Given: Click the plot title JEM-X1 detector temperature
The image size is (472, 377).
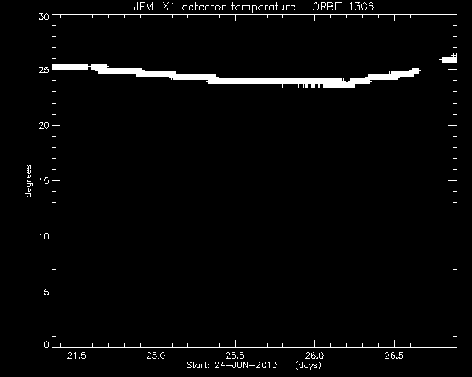Looking at the screenshot, I should 215,7.
